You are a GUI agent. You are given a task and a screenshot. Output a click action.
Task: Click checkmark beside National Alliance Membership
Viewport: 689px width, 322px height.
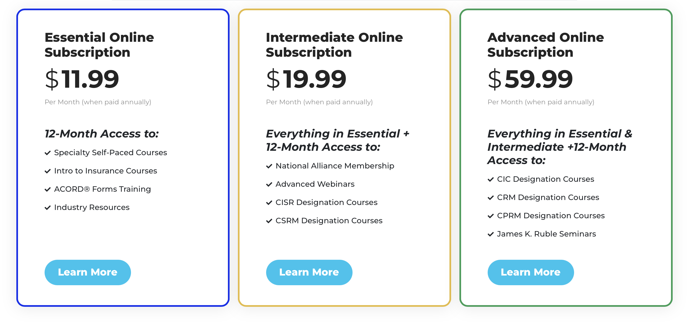tap(269, 166)
